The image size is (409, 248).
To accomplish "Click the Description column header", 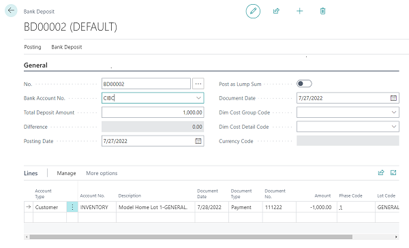I will click(x=130, y=196).
